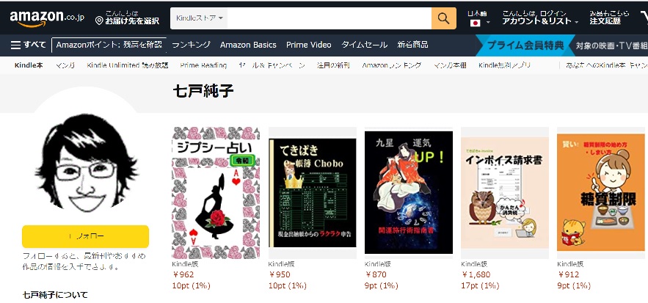Click the yellow フォロー button

pos(86,236)
